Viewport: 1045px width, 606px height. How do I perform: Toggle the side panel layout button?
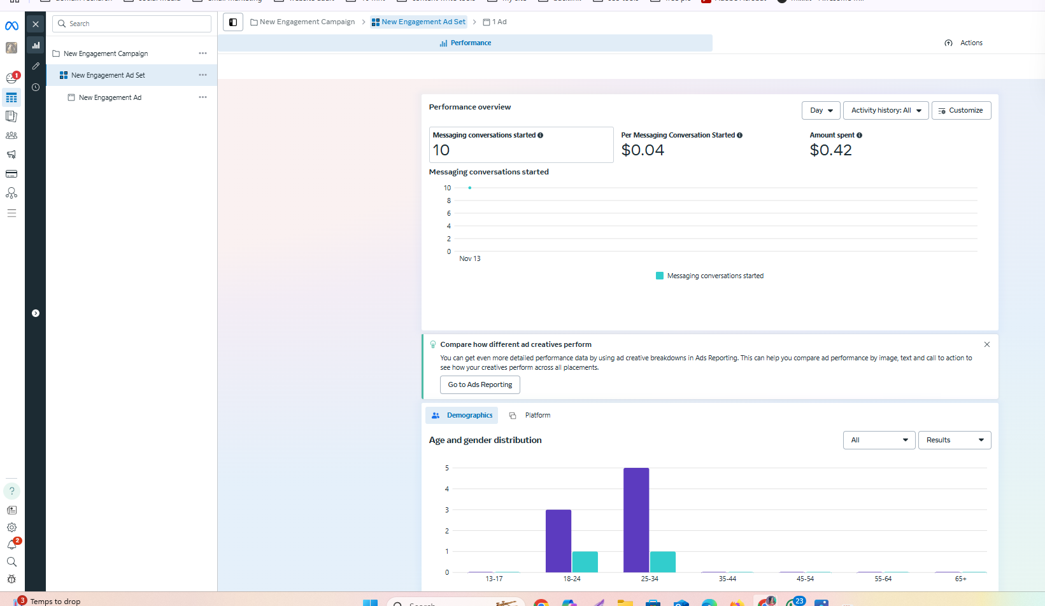233,22
